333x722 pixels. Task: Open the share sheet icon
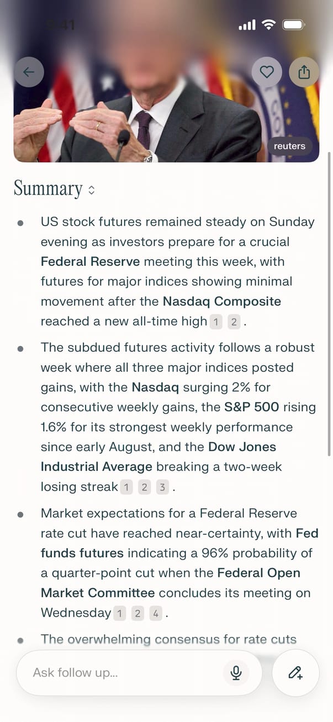point(304,72)
